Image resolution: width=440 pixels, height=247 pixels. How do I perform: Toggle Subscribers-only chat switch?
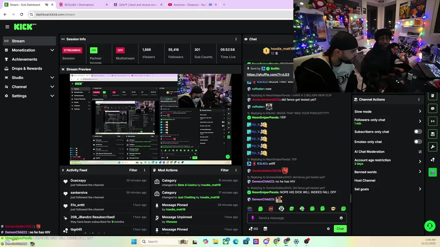coord(418,132)
